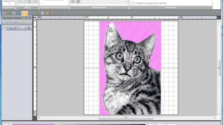The width and height of the screenshot is (223, 125).
Task: Click the gray rectangle icon in quick toolbar
Action: point(14,13)
